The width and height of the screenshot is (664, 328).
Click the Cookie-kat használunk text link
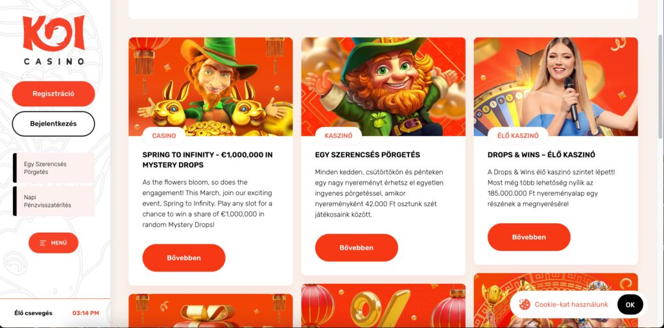[571, 304]
